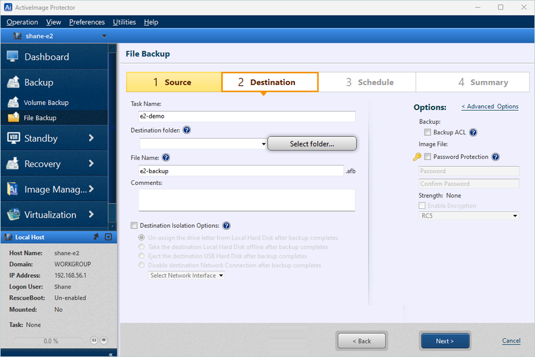The image size is (535, 357).
Task: Open the Utilities menu
Action: pyautogui.click(x=124, y=22)
